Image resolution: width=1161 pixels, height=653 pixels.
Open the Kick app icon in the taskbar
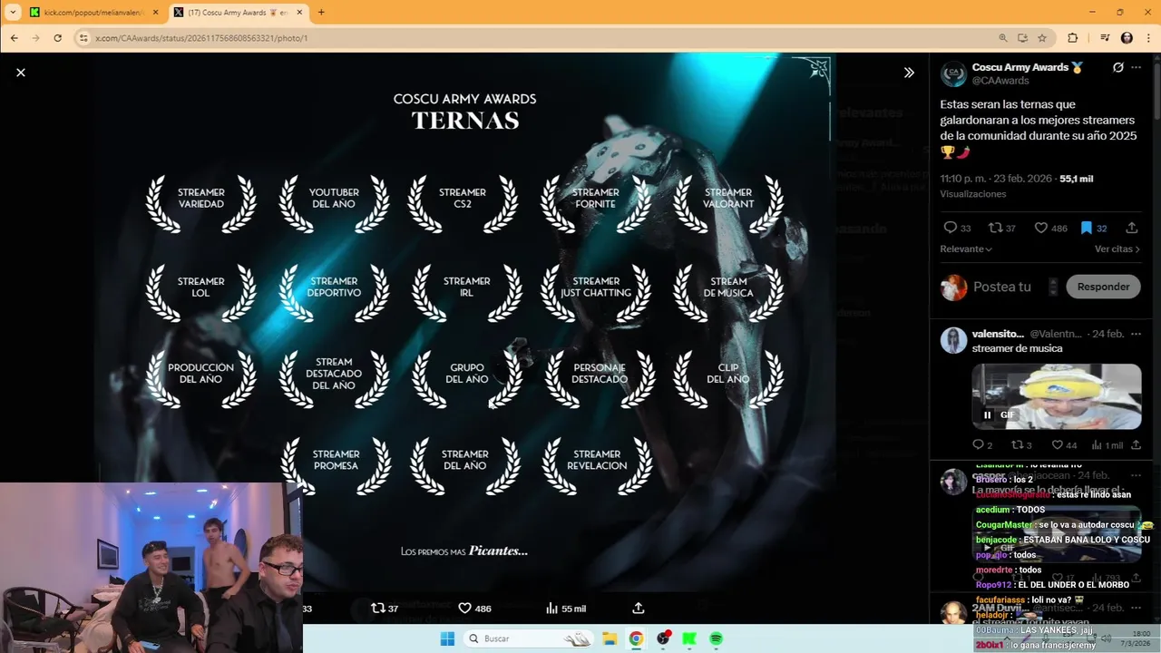(x=689, y=638)
